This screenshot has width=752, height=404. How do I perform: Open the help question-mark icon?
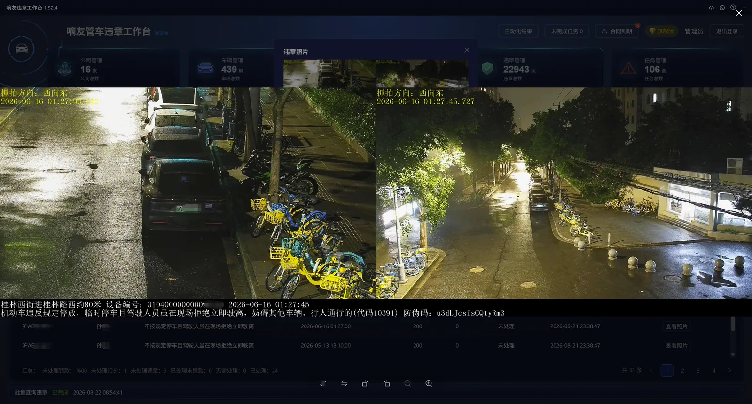[733, 8]
